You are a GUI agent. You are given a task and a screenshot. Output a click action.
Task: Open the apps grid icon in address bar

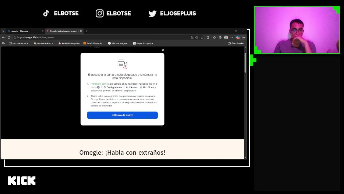pyautogui.click(x=192, y=37)
